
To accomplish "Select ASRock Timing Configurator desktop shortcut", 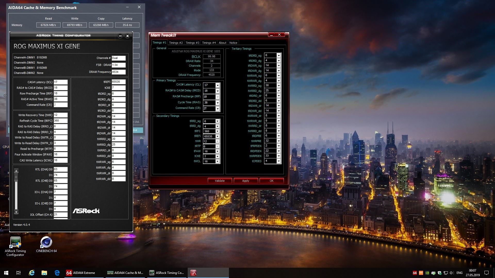I will point(15,247).
